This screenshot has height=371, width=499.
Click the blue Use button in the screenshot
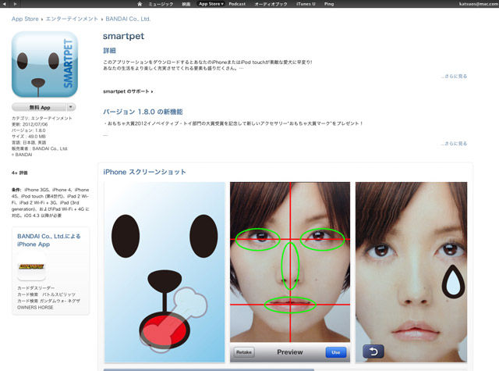336,352
